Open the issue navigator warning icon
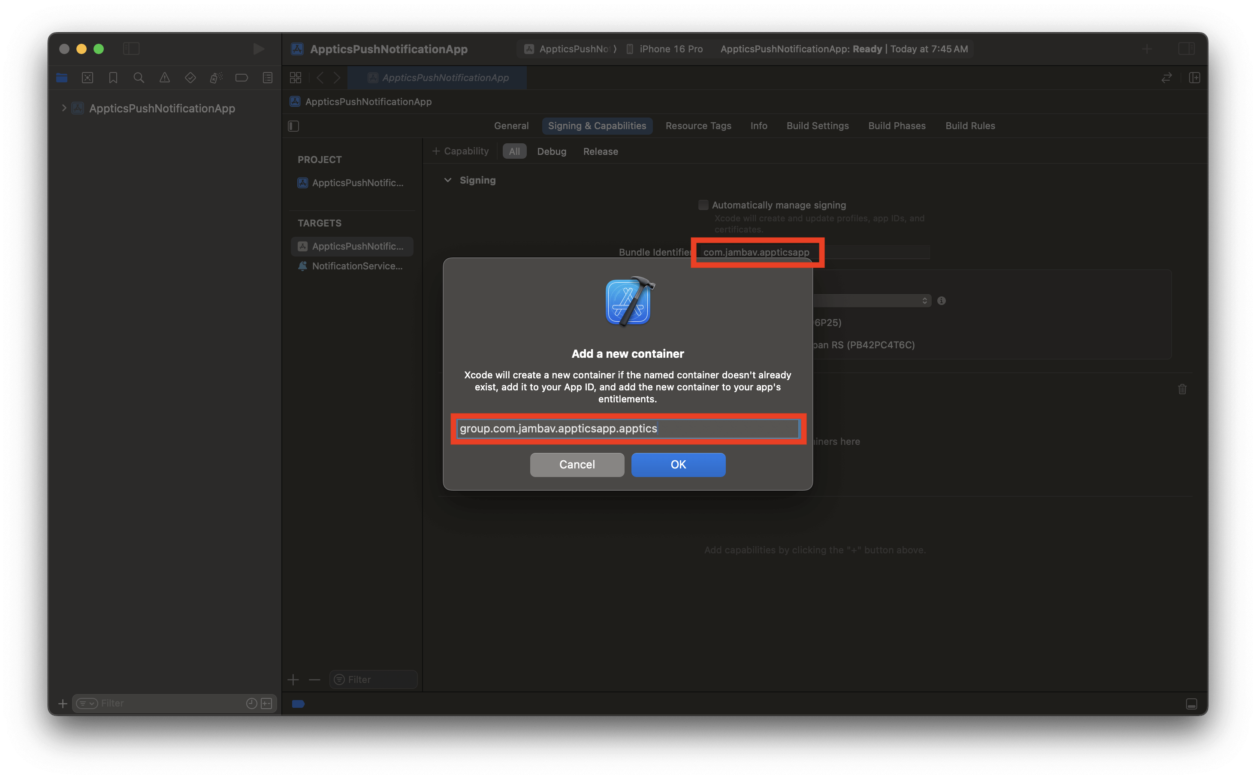 164,78
